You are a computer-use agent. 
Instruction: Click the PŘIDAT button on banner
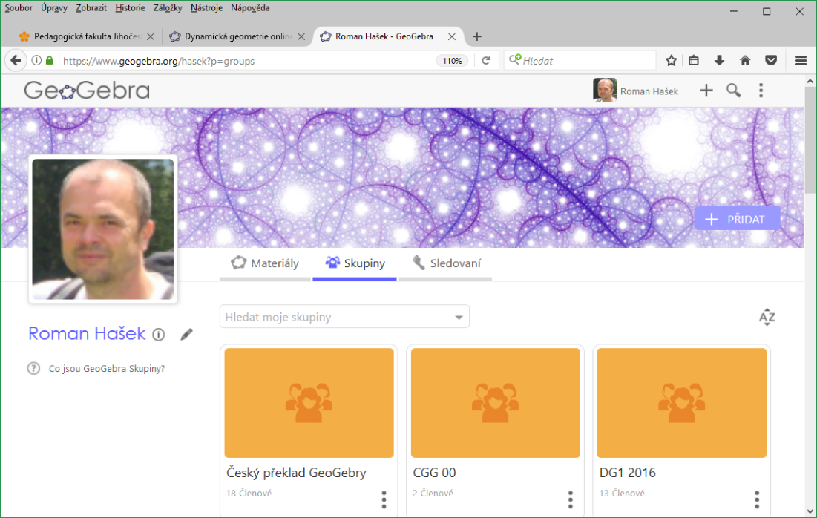click(738, 219)
